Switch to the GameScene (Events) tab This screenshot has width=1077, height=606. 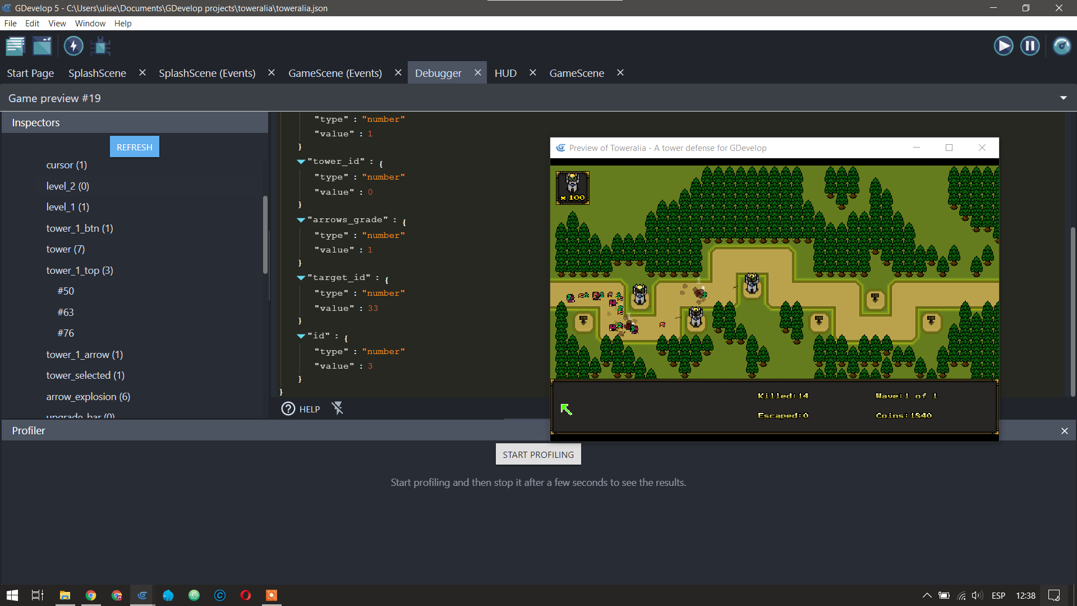coord(335,73)
